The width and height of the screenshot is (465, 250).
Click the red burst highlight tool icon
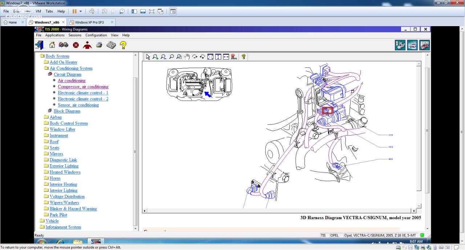tap(234, 57)
